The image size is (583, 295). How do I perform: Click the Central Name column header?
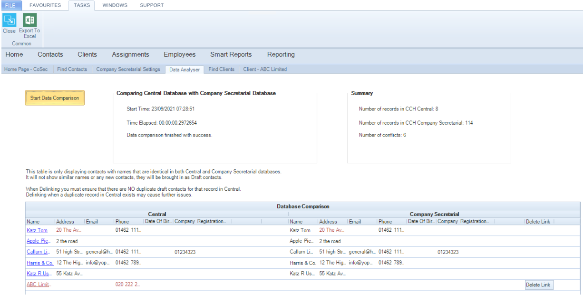pyautogui.click(x=40, y=222)
